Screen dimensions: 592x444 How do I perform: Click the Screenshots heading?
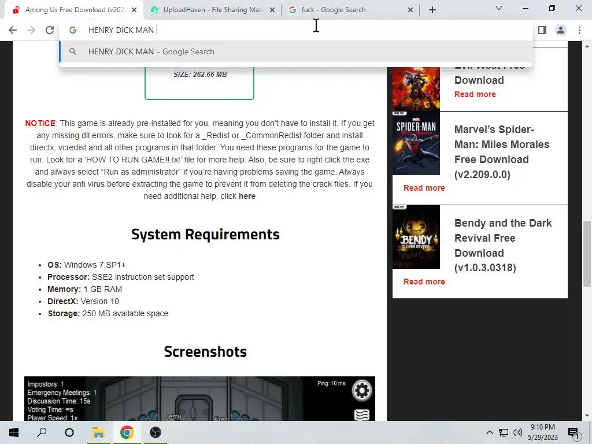coord(205,351)
